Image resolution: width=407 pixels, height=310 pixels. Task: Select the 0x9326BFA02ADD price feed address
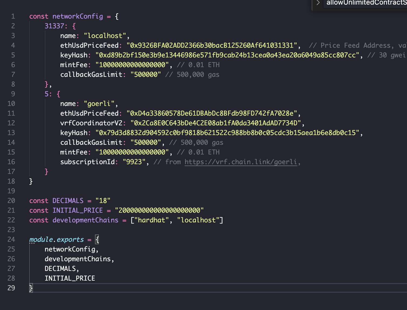212,46
